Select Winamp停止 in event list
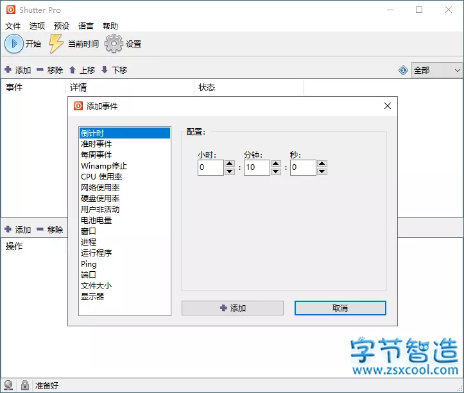464x393 pixels. [125, 166]
